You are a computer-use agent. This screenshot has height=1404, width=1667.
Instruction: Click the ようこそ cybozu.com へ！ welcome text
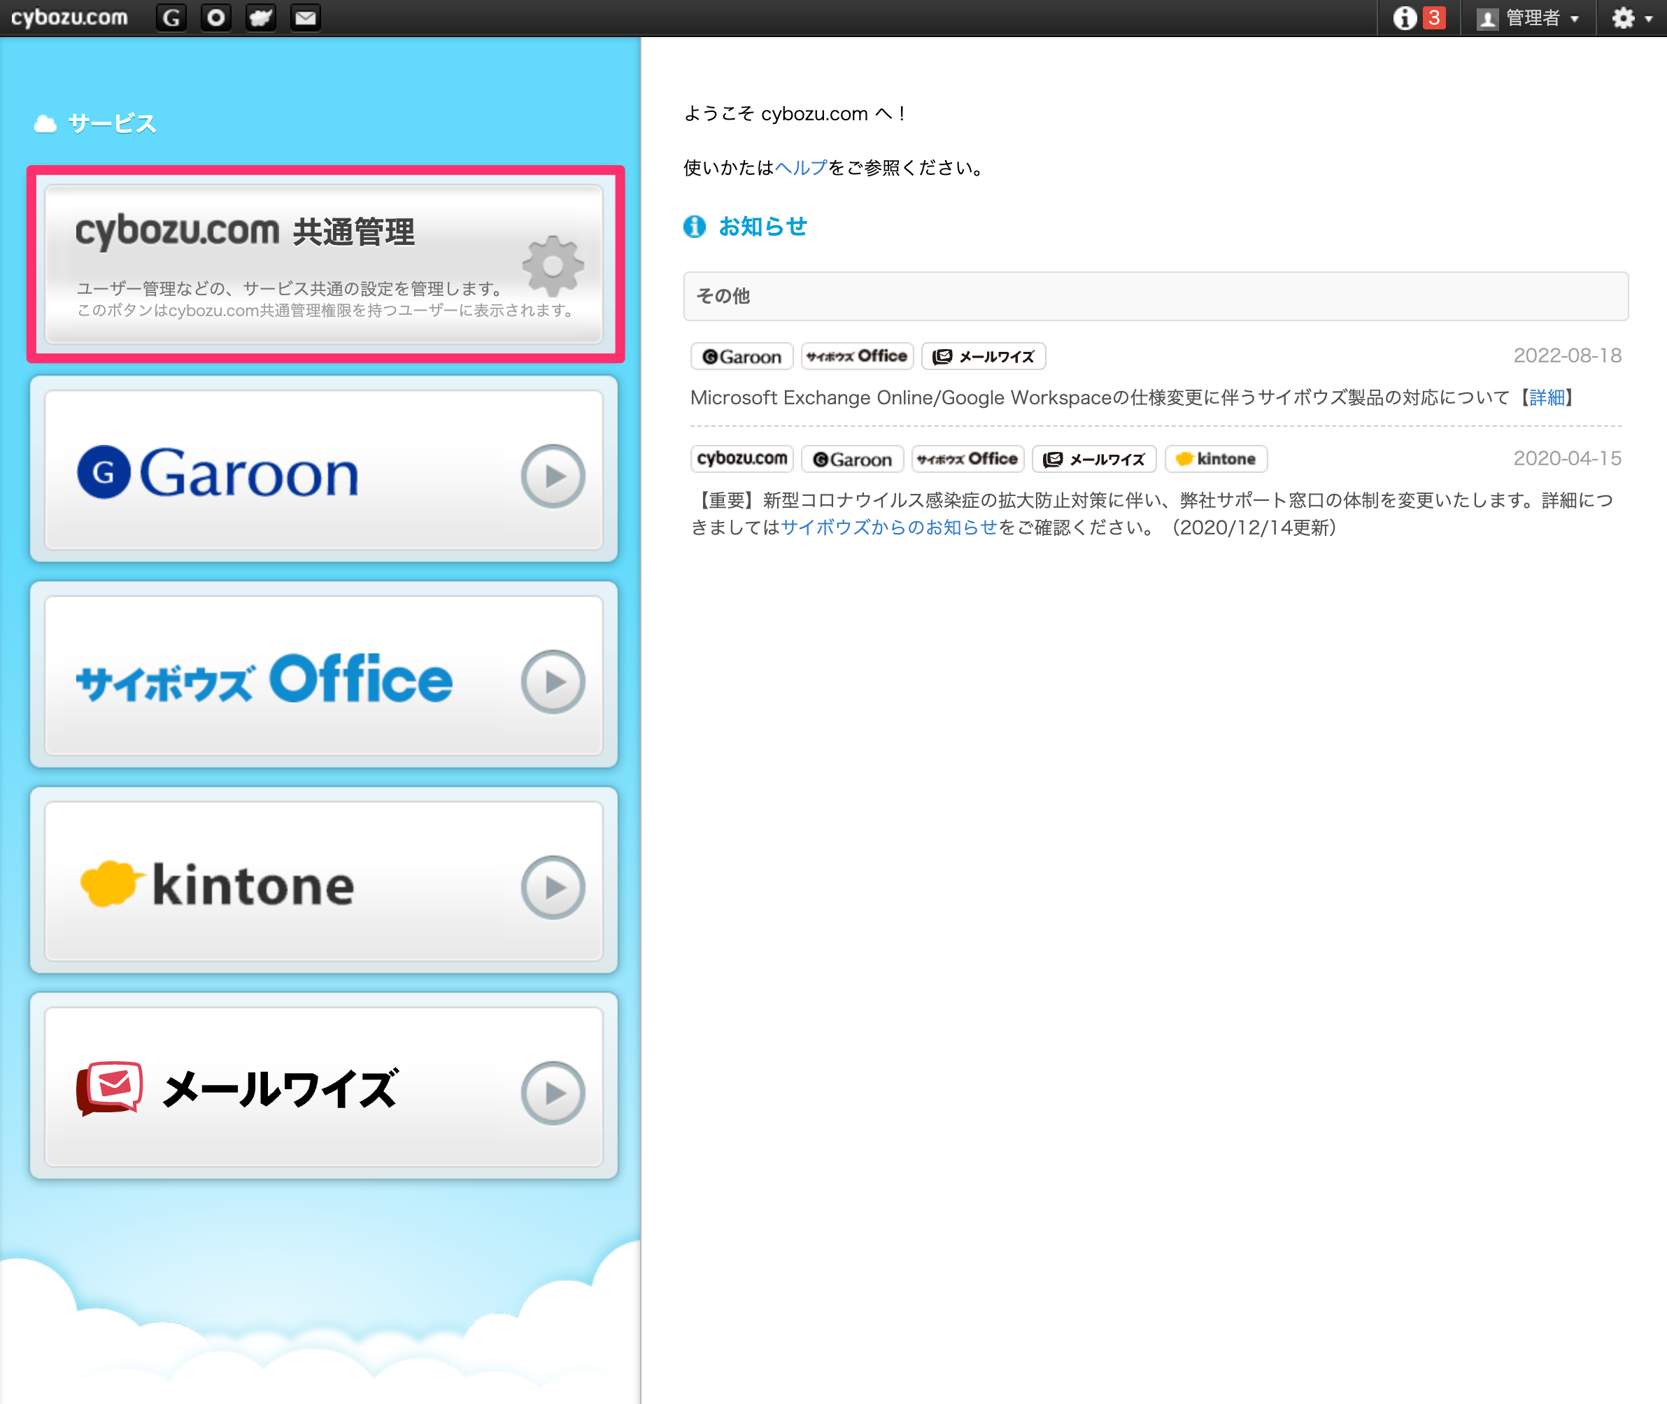[x=795, y=114]
